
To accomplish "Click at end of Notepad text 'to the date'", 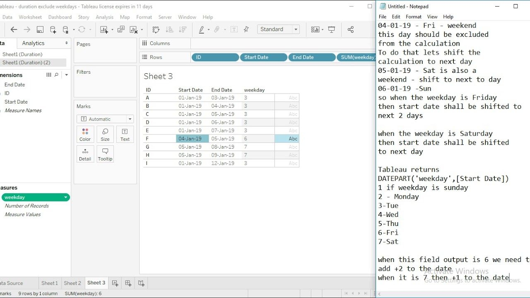I will tap(510, 278).
